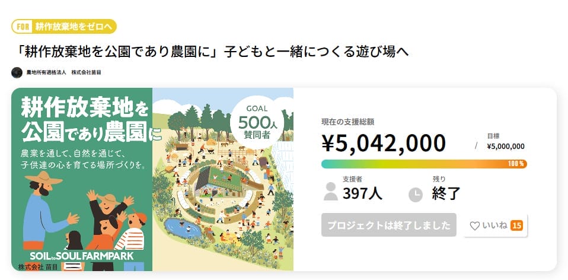The image size is (568, 280).
Task: Click the yellow FOR badge label
Action: pyautogui.click(x=22, y=27)
